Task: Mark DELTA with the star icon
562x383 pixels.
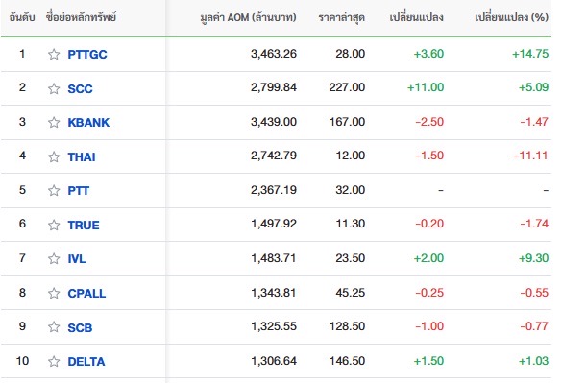Action: coord(54,361)
